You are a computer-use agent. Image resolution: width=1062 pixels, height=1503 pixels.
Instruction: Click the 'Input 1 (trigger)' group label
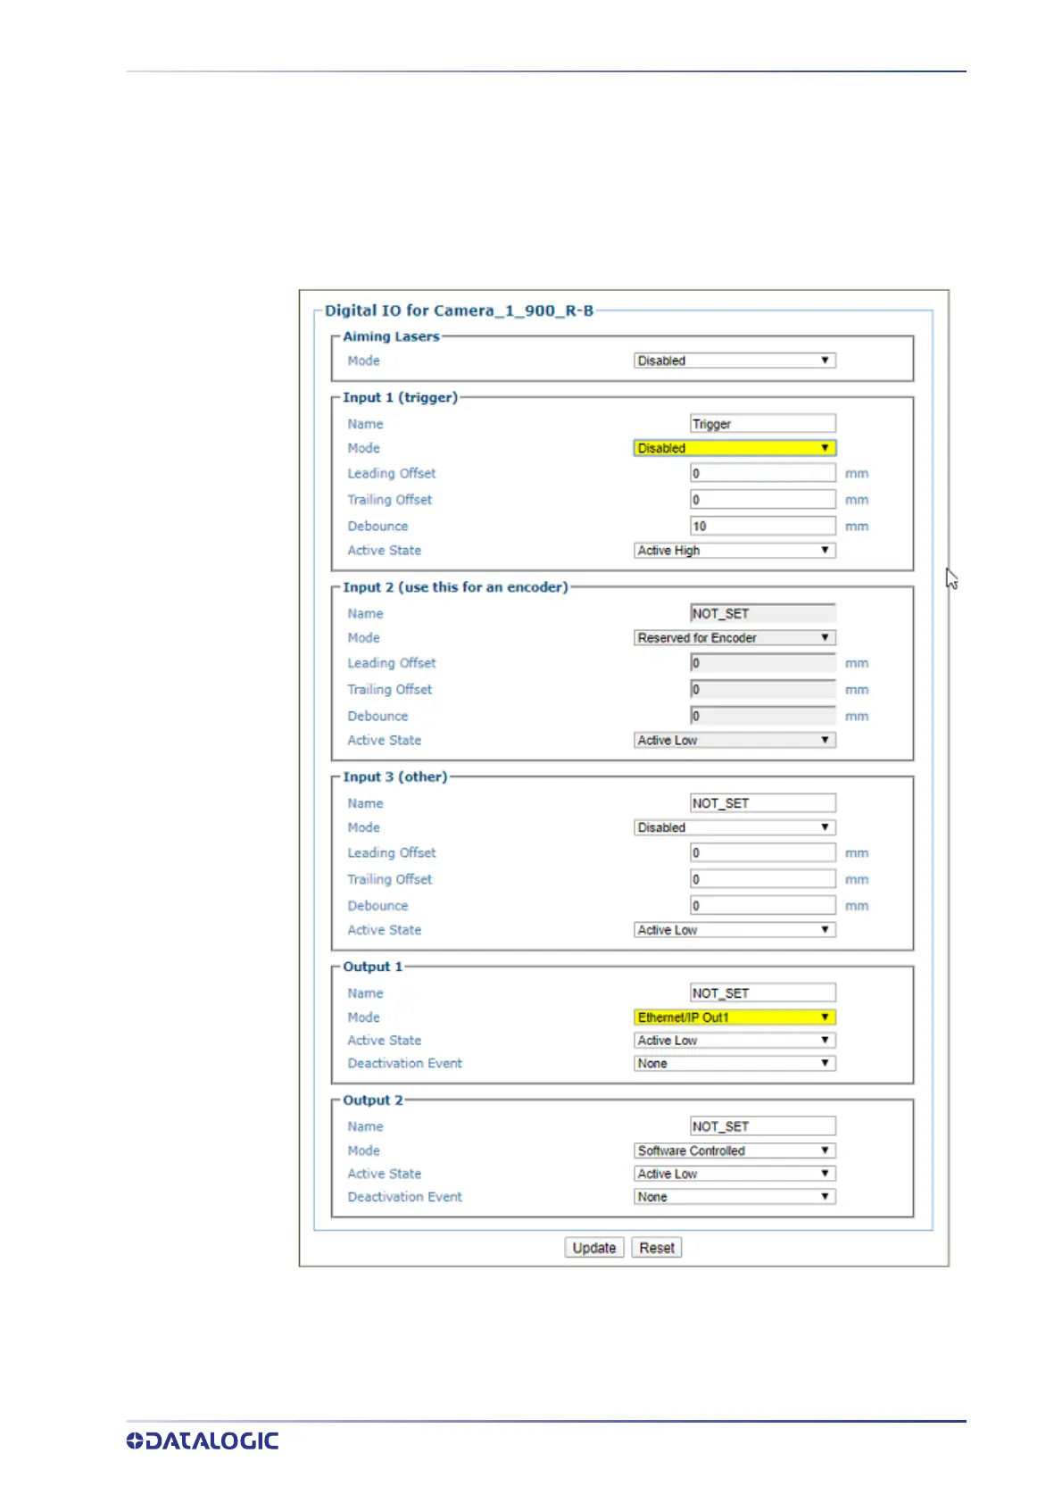click(x=400, y=397)
